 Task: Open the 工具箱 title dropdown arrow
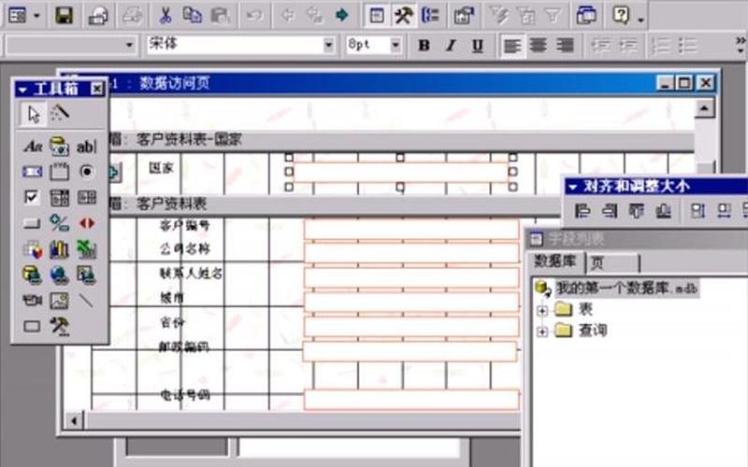coord(22,89)
